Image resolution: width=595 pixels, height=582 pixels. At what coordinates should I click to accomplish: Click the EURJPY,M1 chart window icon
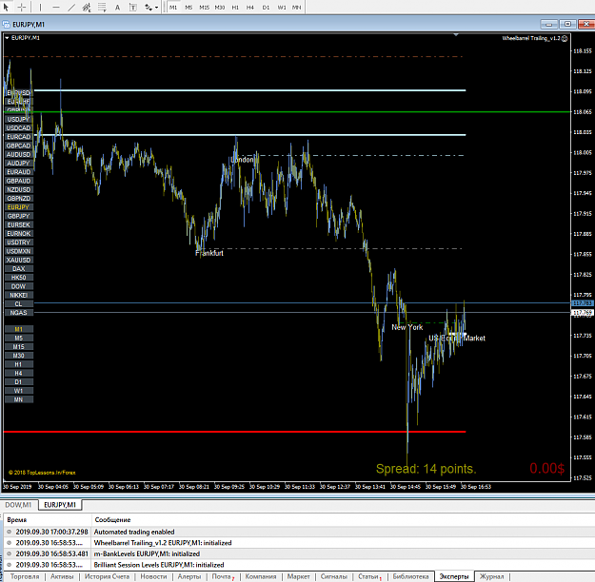(x=6, y=25)
